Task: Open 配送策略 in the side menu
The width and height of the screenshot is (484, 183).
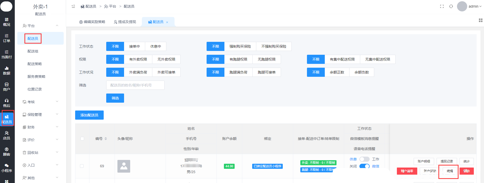Action: [35, 64]
